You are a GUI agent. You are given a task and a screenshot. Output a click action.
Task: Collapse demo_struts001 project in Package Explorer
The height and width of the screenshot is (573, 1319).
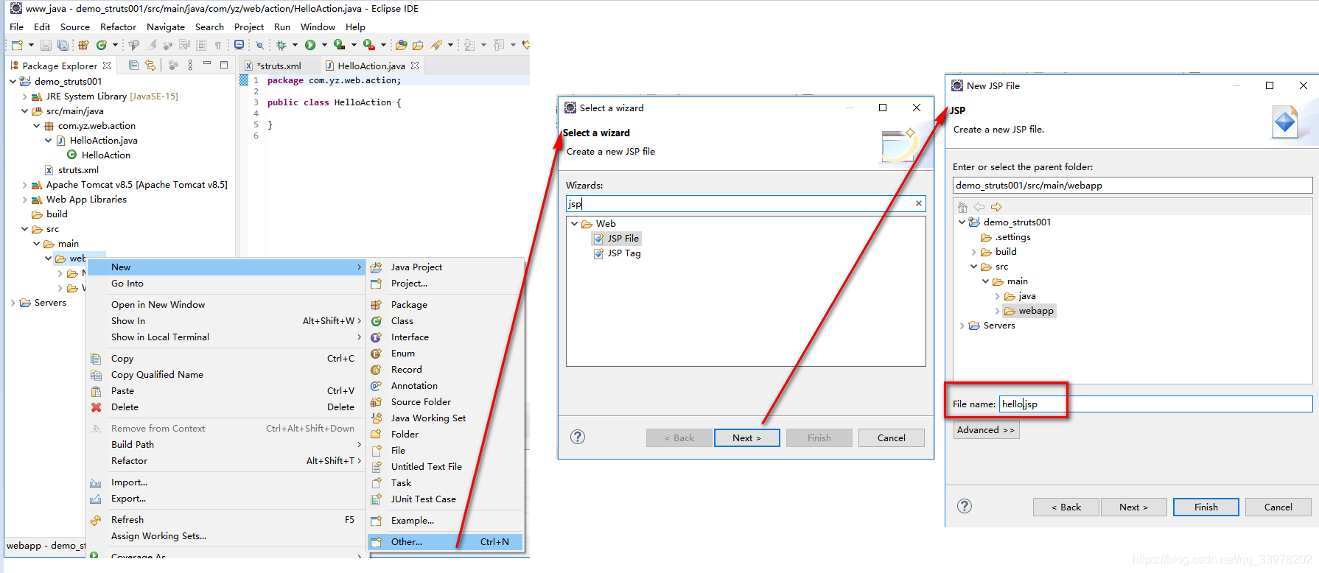[x=13, y=81]
